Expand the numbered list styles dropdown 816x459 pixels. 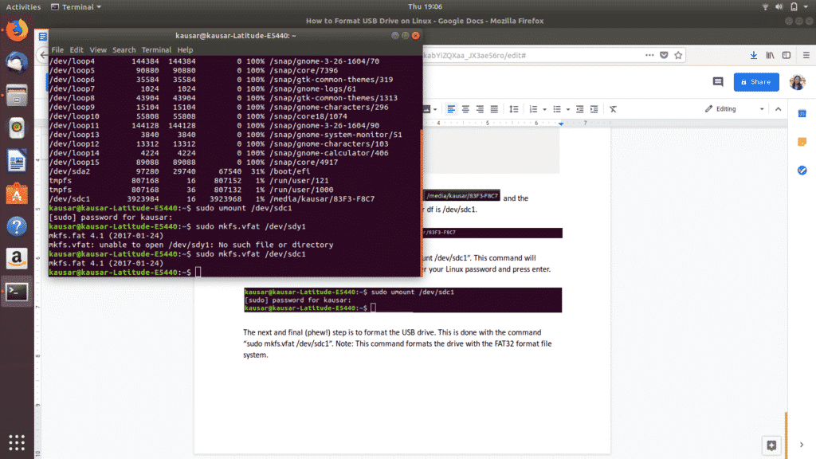pyautogui.click(x=544, y=108)
